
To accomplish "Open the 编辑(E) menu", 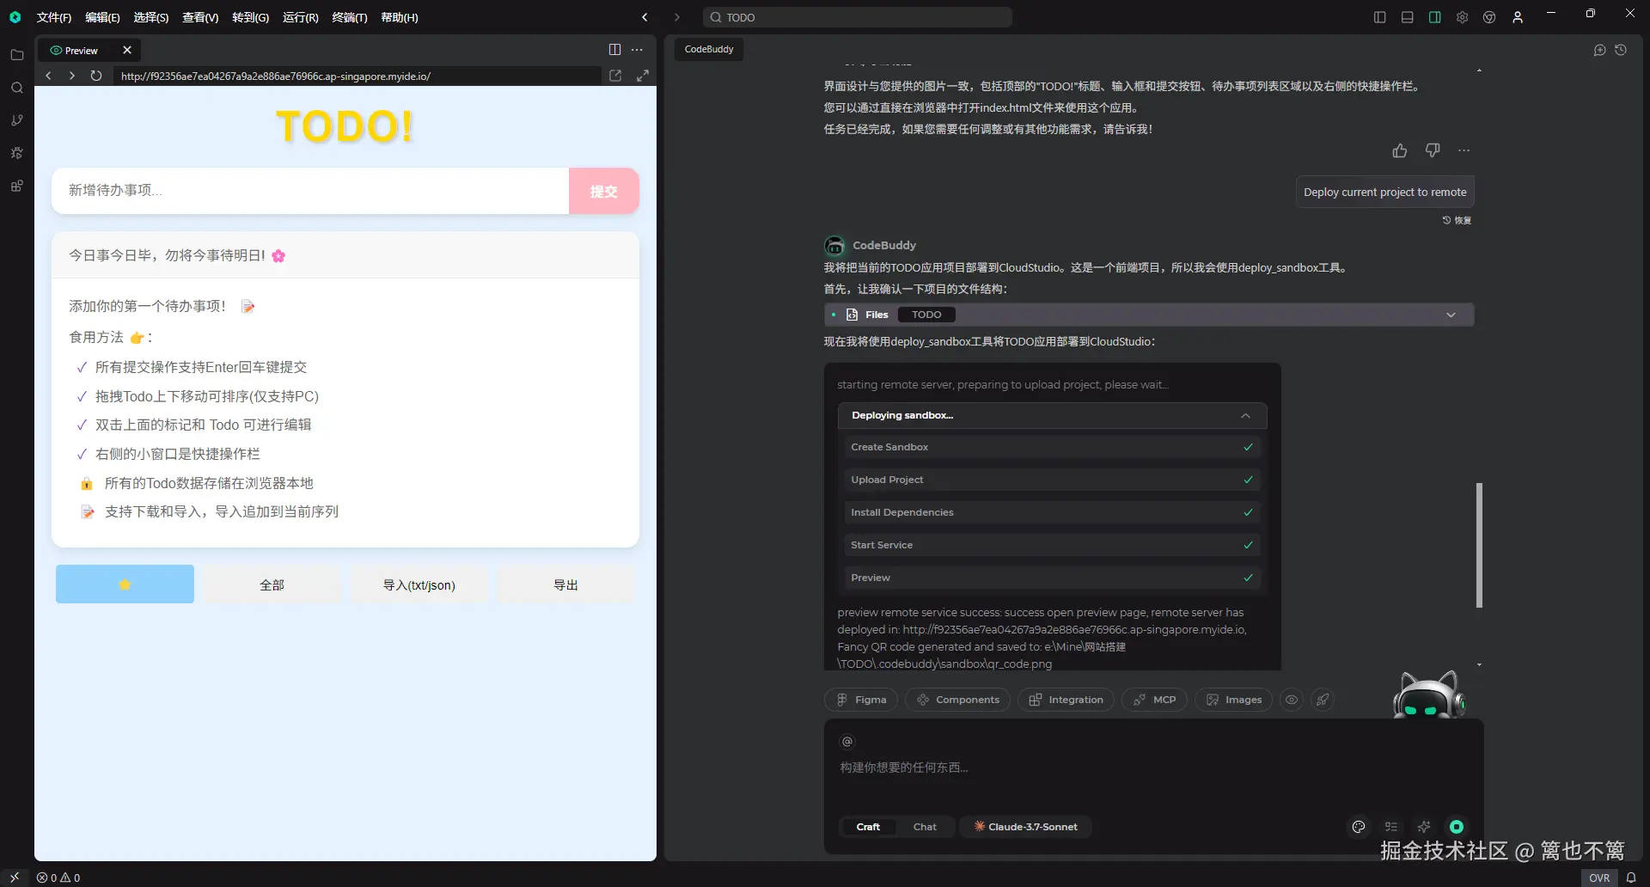I will [102, 17].
